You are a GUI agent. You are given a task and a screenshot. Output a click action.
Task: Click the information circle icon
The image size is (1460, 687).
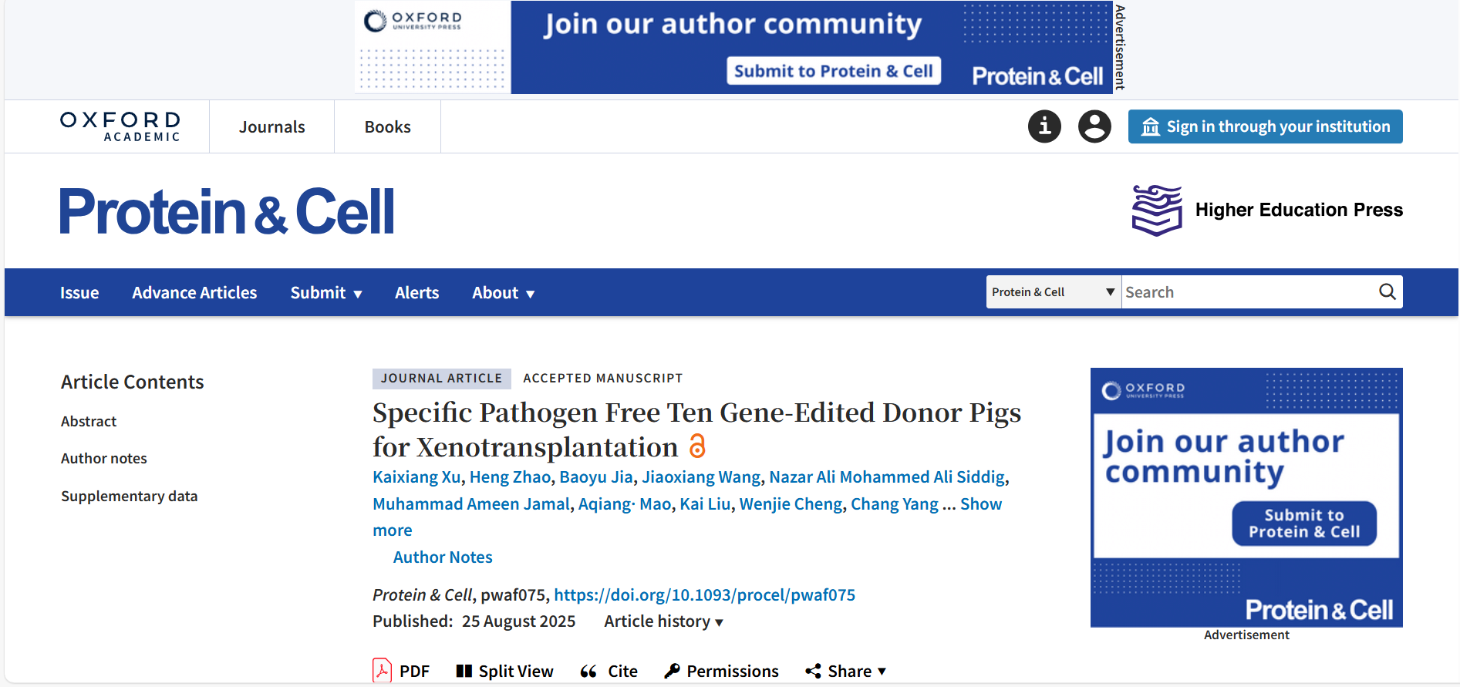(1044, 126)
